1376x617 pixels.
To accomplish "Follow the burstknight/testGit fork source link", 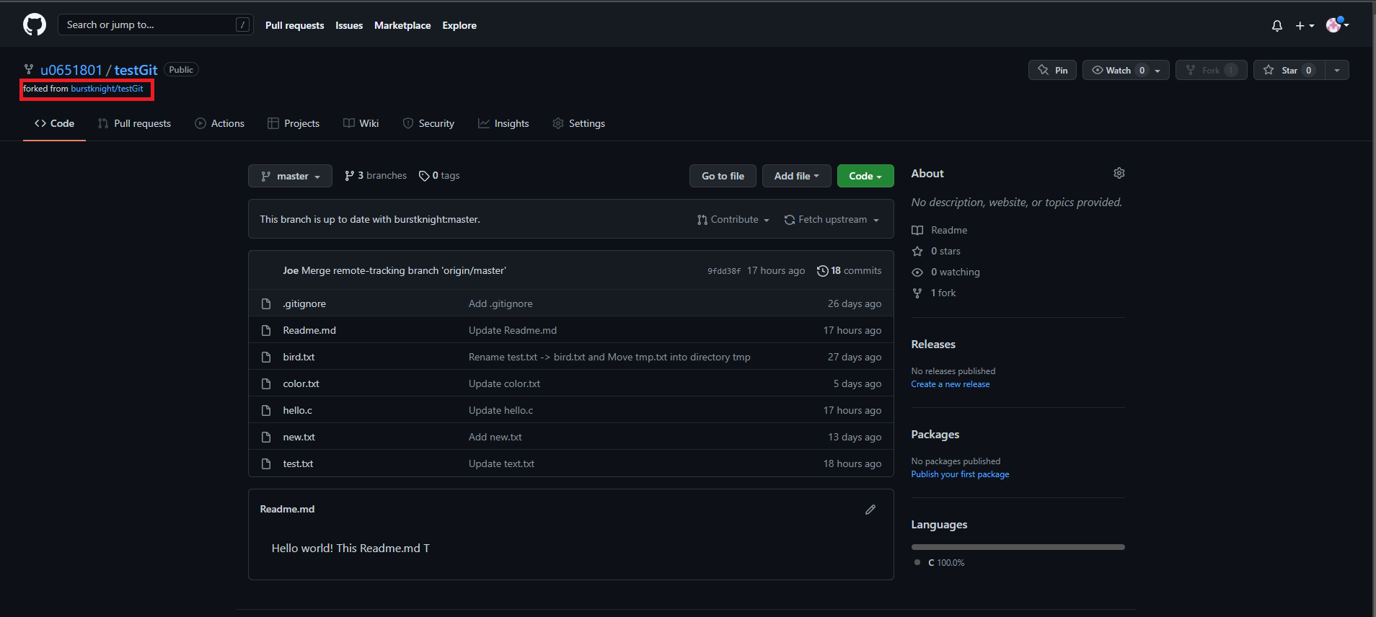I will 107,89.
